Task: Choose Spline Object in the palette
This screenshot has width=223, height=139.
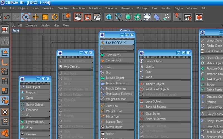Action: click(x=35, y=105)
